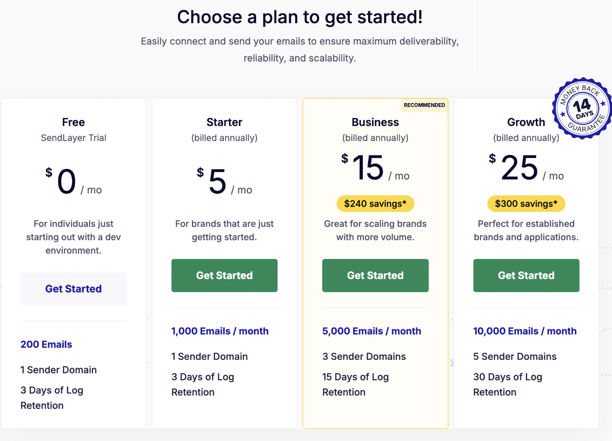The width and height of the screenshot is (612, 441).
Task: Click the Starter plan title
Action: pyautogui.click(x=224, y=122)
